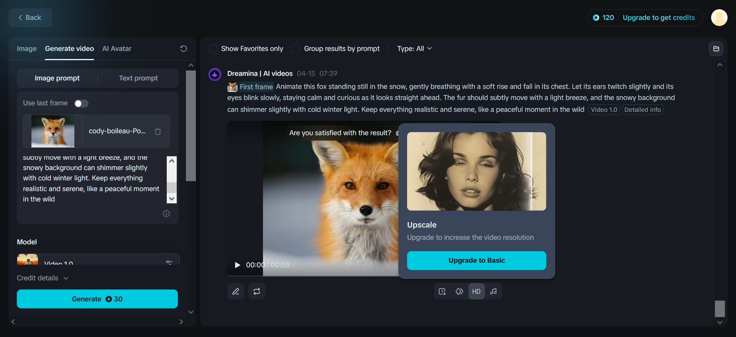Screen dimensions: 736x337
Task: Click the regenerate loop arrows icon
Action: [x=257, y=291]
